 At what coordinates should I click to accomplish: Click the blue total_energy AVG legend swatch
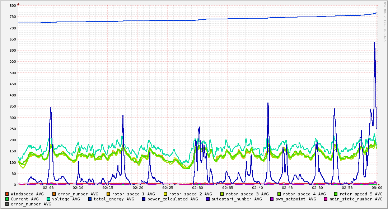[90, 199]
